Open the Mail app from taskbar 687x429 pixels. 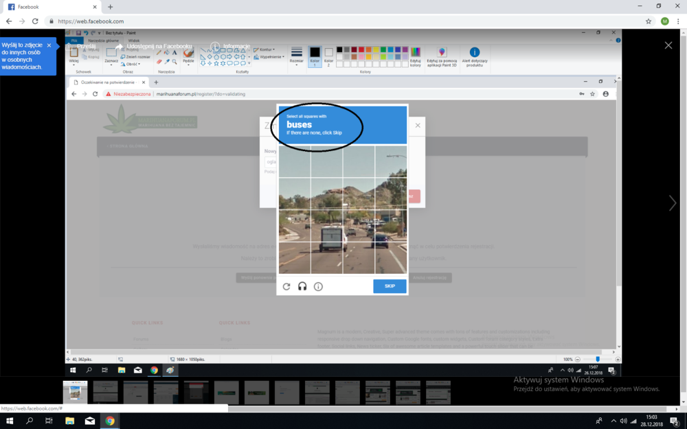(90, 421)
